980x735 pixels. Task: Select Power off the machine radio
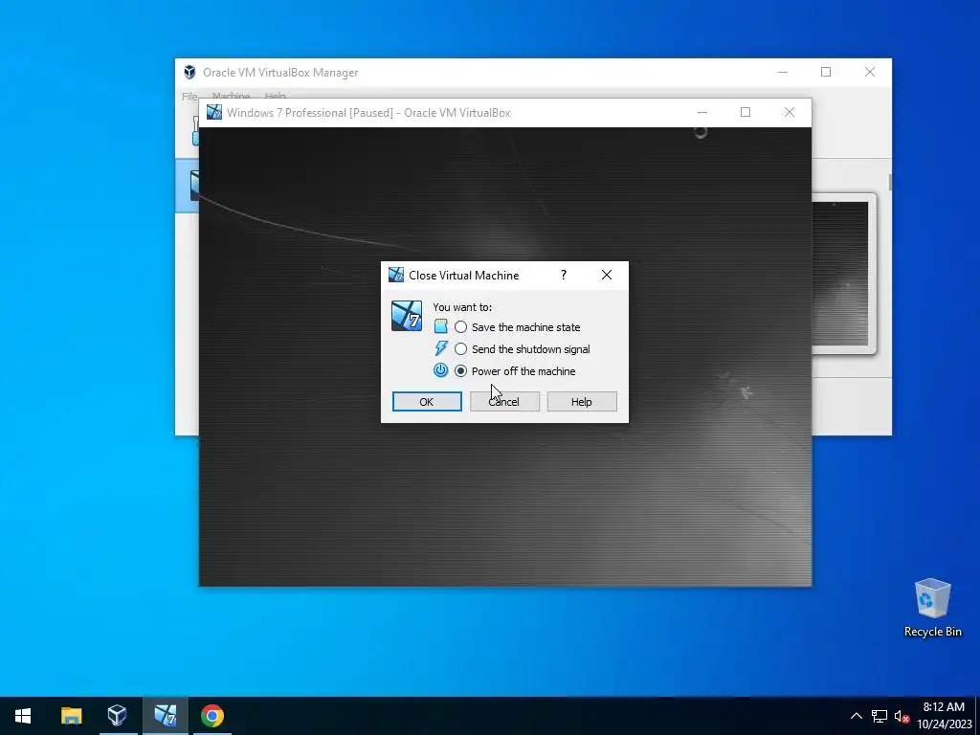(x=460, y=371)
